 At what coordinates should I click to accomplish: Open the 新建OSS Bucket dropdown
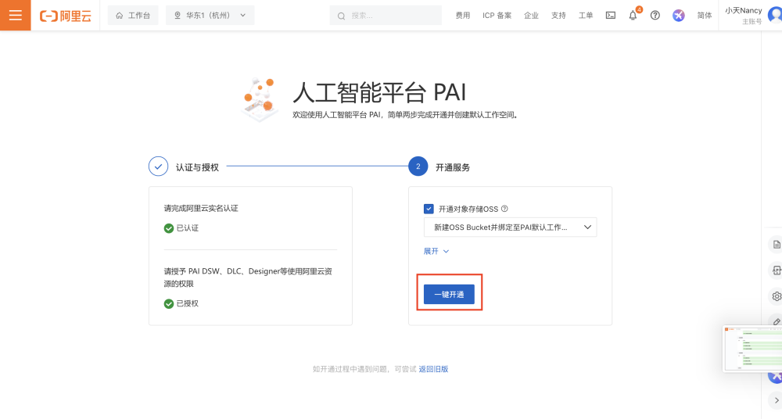[510, 227]
